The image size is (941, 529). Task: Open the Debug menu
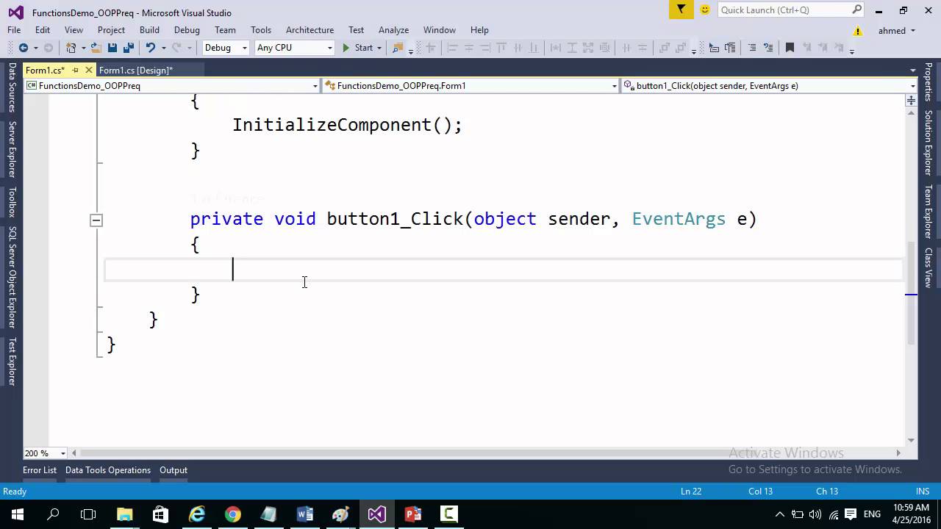pyautogui.click(x=187, y=30)
